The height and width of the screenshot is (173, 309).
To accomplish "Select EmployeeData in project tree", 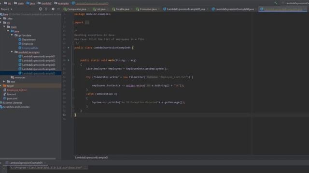I will 30,48.
